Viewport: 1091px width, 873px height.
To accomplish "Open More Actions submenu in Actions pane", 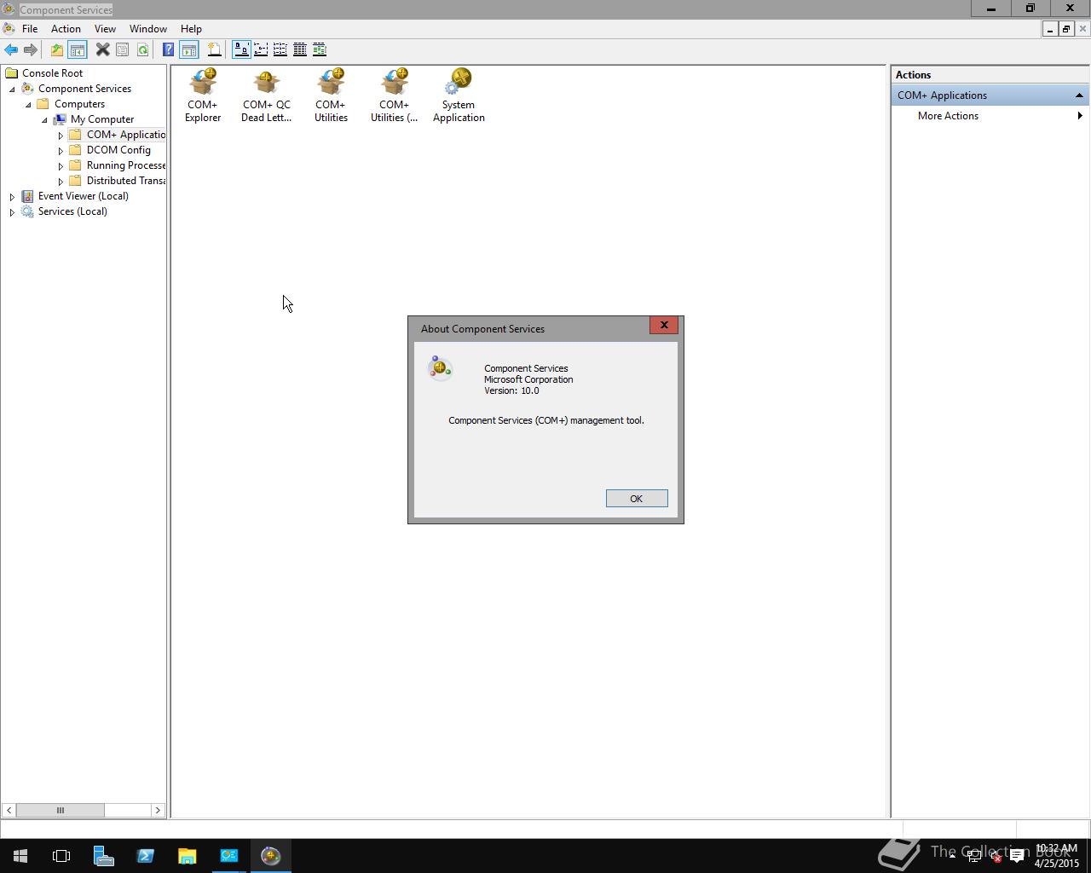I will [x=990, y=116].
